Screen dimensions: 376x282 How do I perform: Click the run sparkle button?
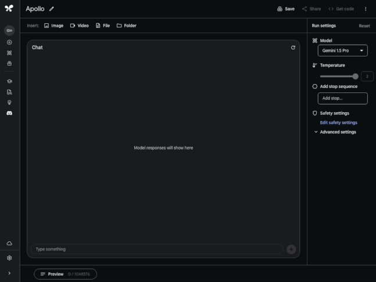(291, 249)
